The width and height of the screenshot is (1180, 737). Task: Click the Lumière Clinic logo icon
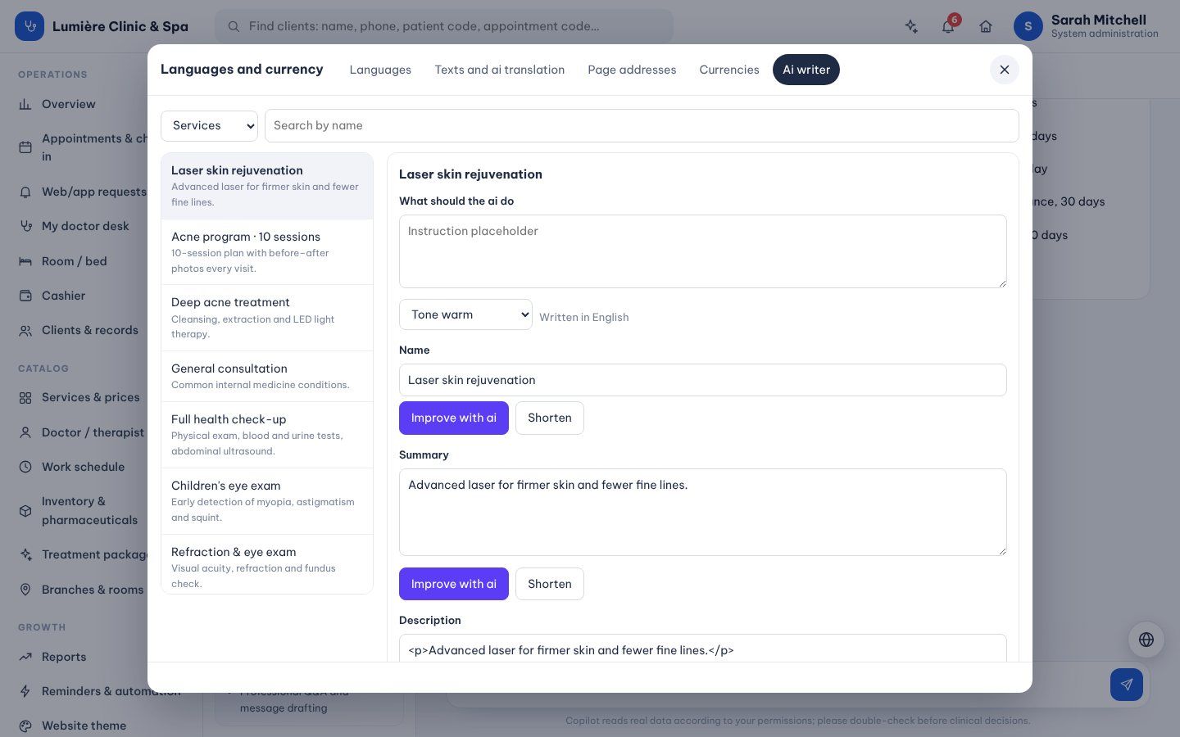click(29, 26)
